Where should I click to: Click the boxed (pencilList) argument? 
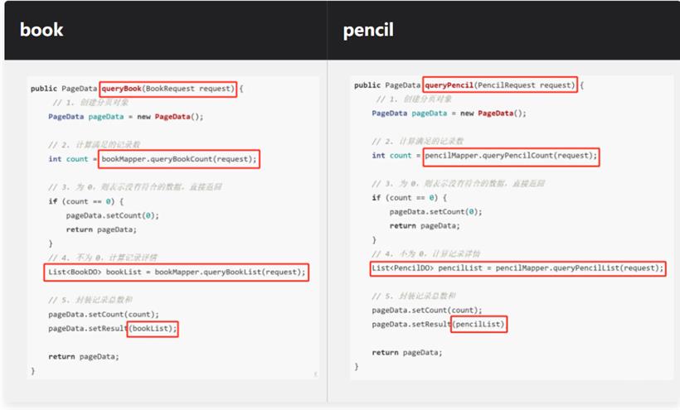tap(478, 325)
